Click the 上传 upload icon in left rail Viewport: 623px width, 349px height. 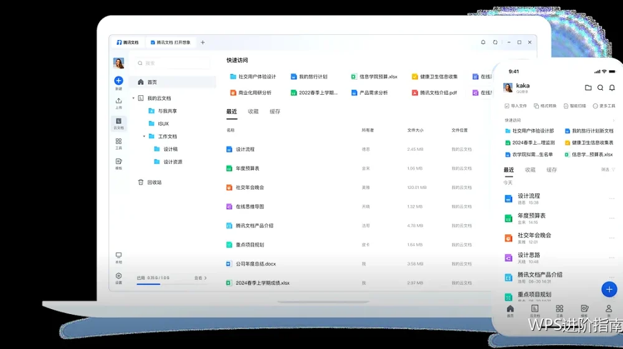[118, 101]
